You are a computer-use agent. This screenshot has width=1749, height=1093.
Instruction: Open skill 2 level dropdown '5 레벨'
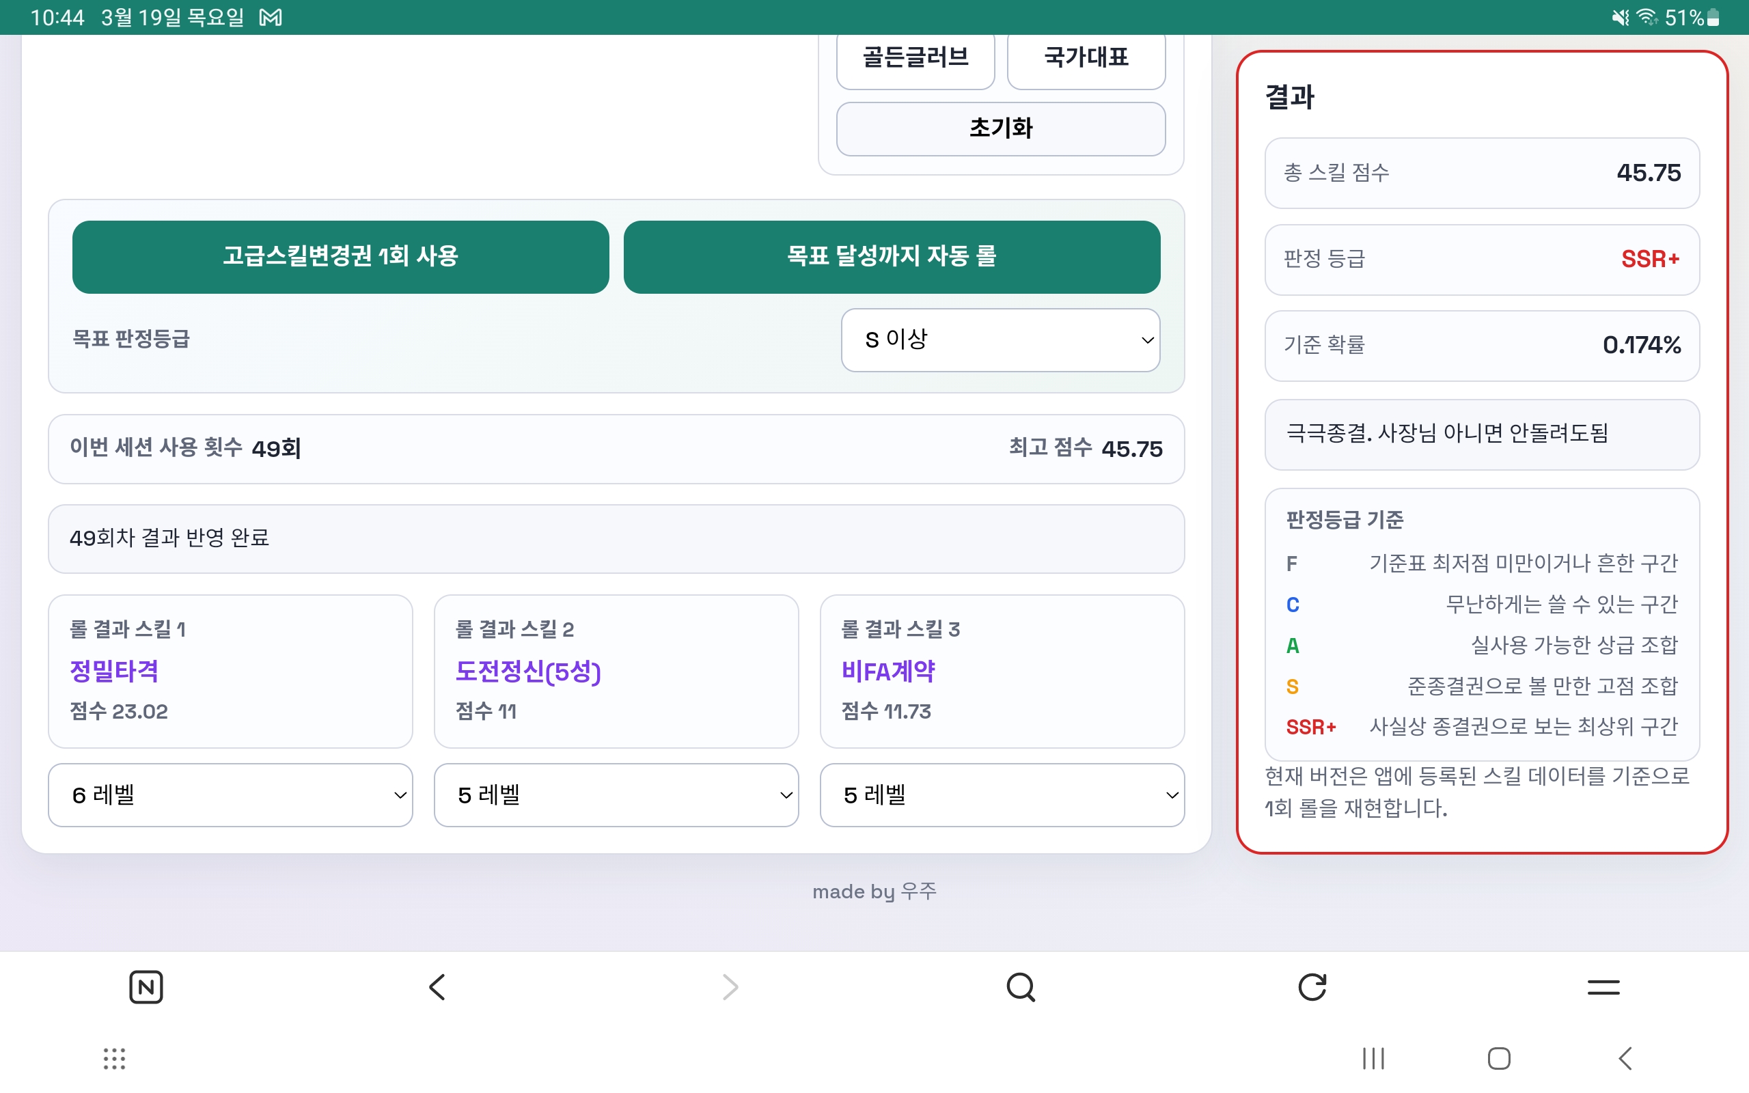(616, 795)
